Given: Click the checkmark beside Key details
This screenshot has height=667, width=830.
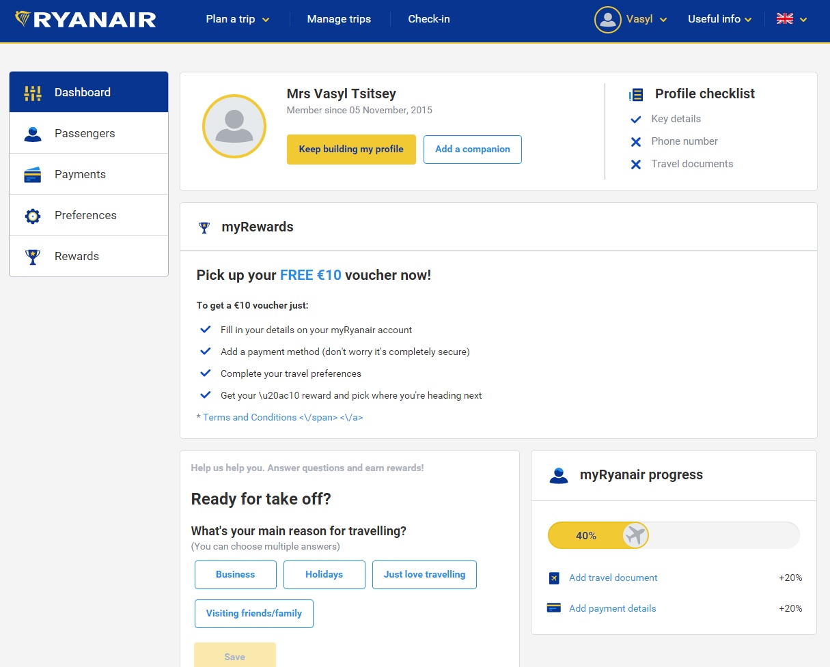Looking at the screenshot, I should (636, 119).
